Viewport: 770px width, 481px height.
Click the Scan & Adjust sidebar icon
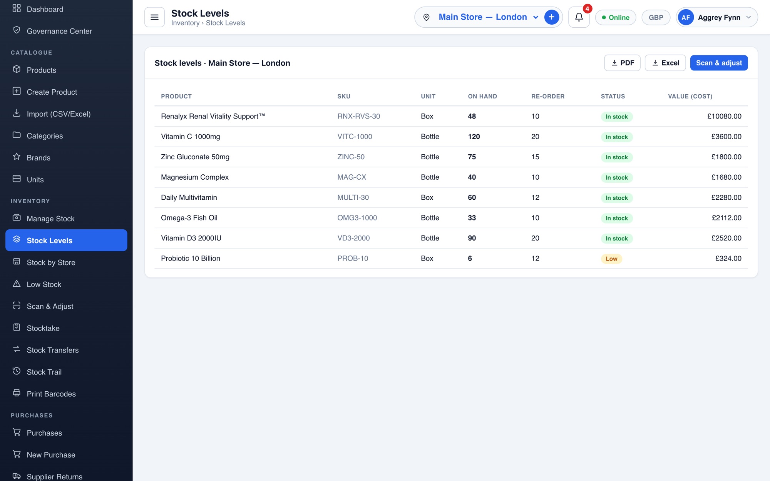tap(17, 306)
